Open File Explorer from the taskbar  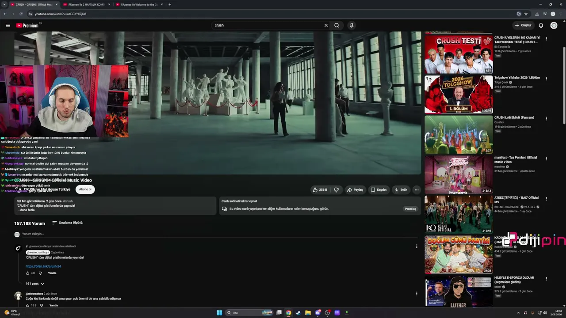[308, 313]
